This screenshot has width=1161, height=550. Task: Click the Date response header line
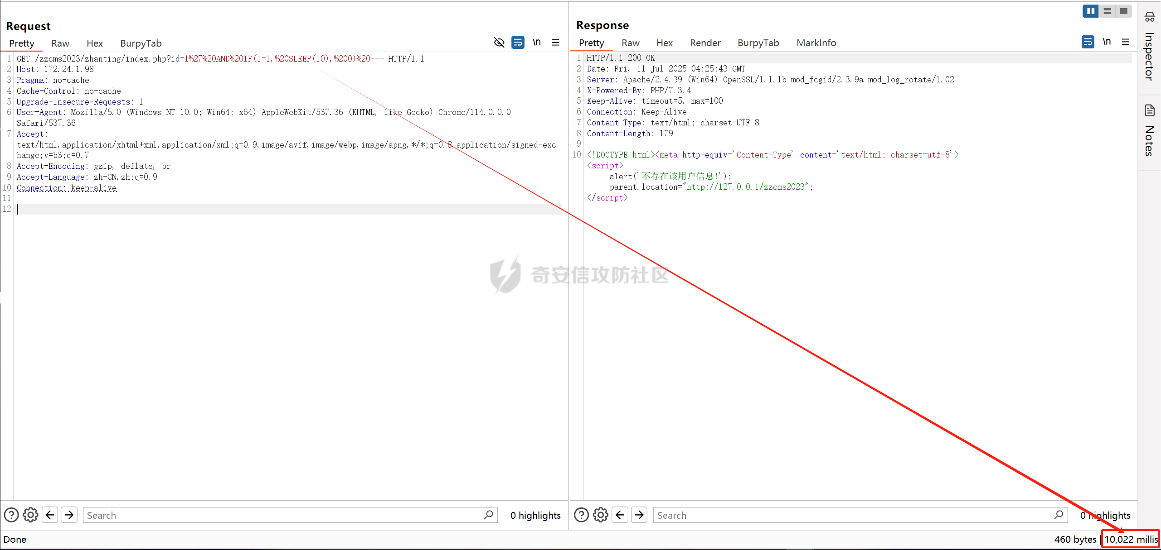(x=666, y=69)
